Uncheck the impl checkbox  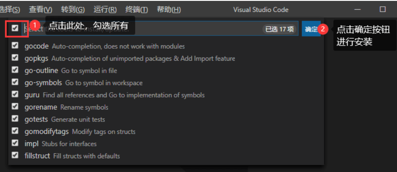pyautogui.click(x=15, y=143)
